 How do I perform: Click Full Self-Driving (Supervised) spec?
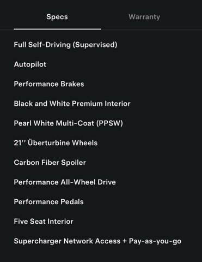click(x=65, y=45)
